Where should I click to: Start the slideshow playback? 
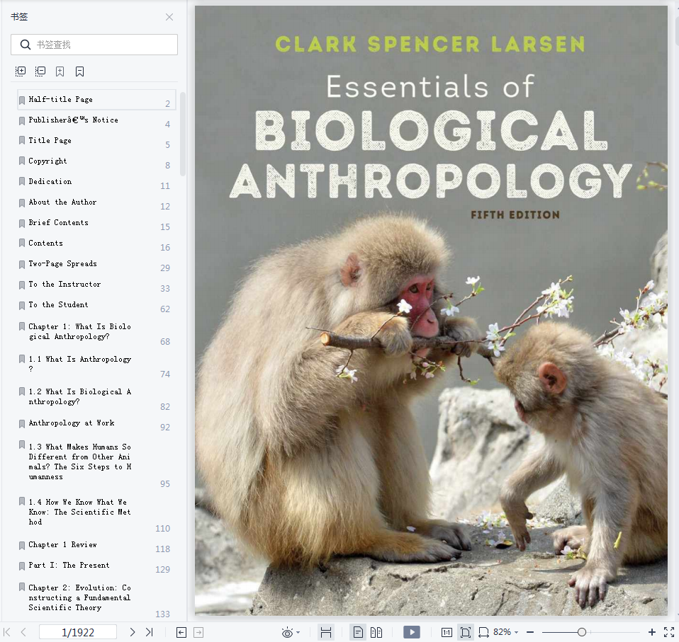(x=411, y=632)
